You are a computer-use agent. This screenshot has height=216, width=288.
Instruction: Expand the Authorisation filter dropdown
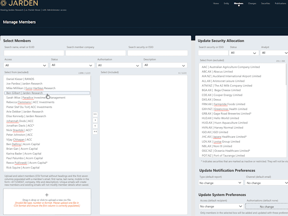pos(119,65)
